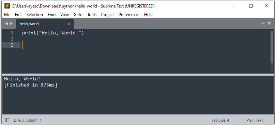This screenshot has width=275, height=125.
Task: Open the tab list dropdown arrow
Action: pos(269,24)
